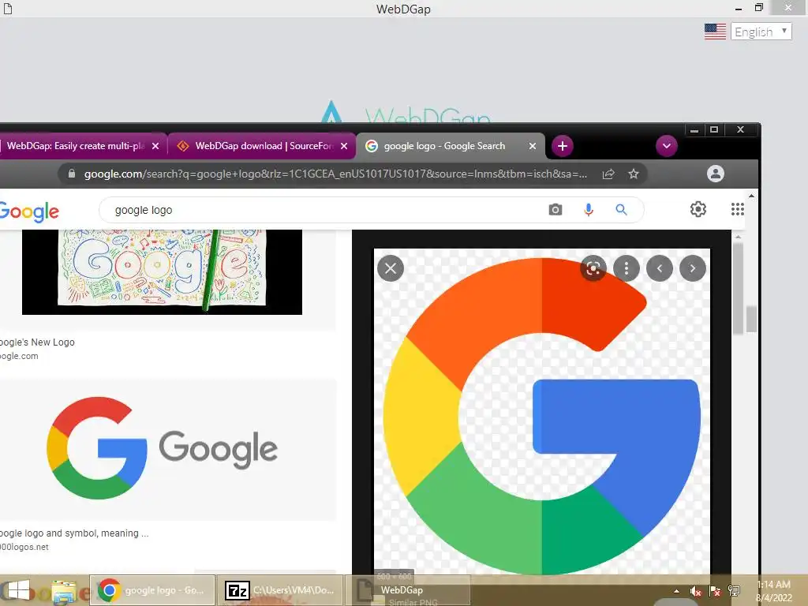Click the Action Center flag tray icon

(x=715, y=591)
